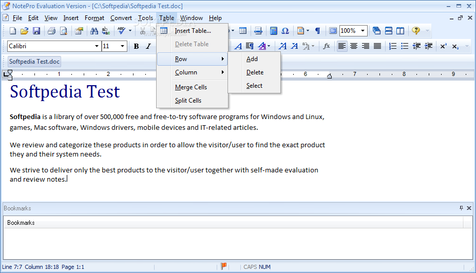Open print preview with the magnifier-page icon

64,31
